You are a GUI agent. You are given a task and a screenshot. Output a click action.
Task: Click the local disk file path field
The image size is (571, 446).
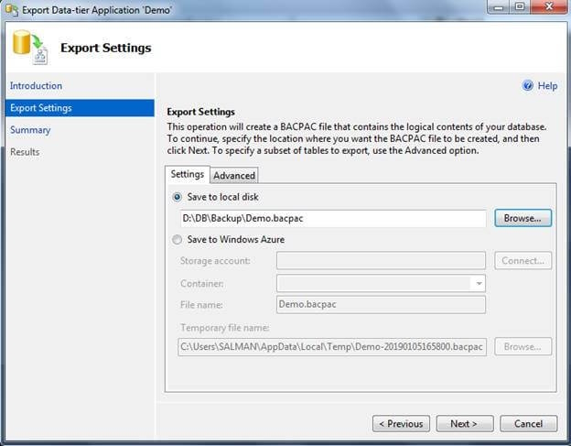click(x=333, y=218)
